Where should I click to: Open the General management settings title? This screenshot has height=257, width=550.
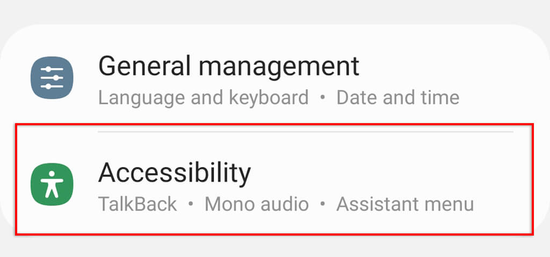[x=229, y=66]
